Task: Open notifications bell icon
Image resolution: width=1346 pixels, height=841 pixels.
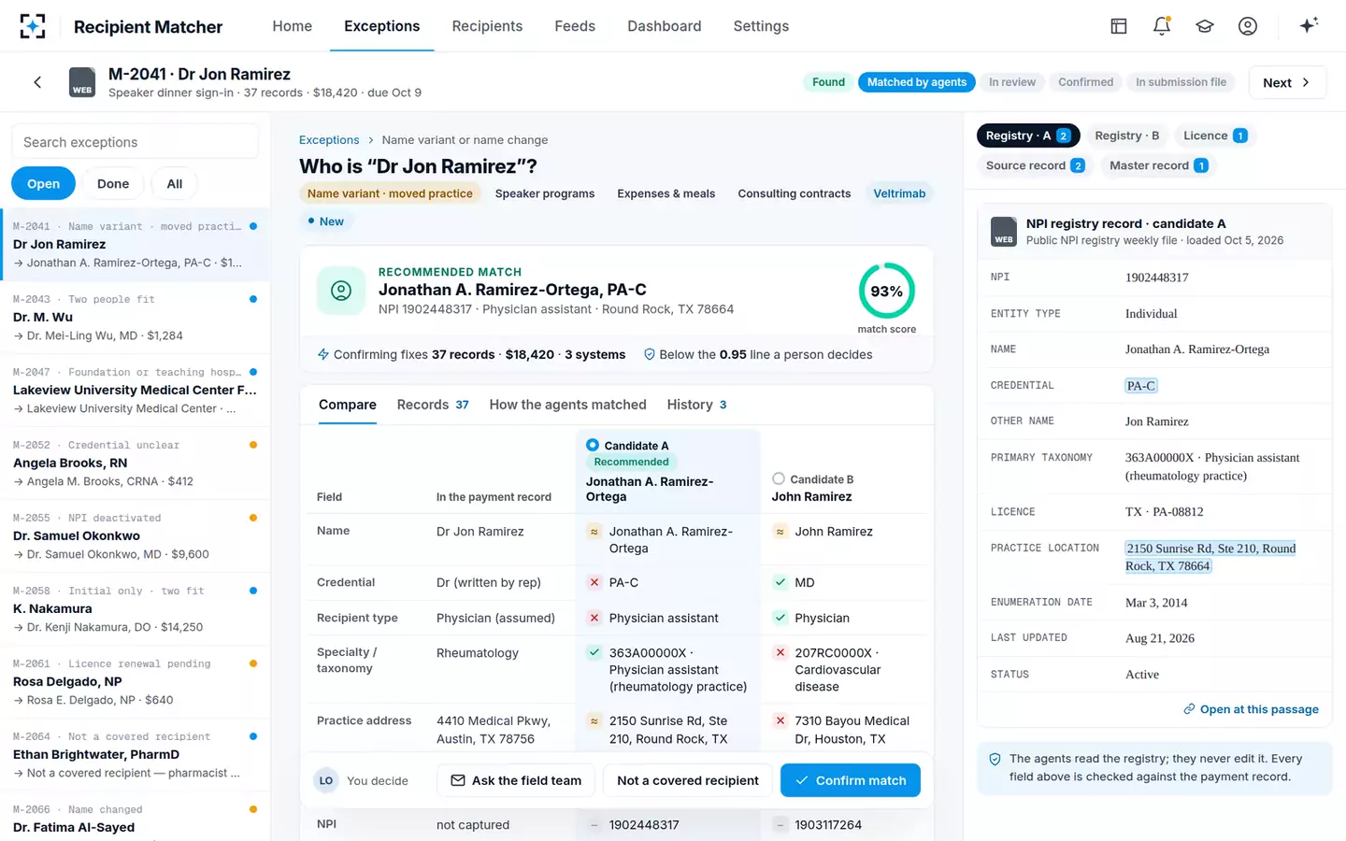Action: coord(1162,26)
